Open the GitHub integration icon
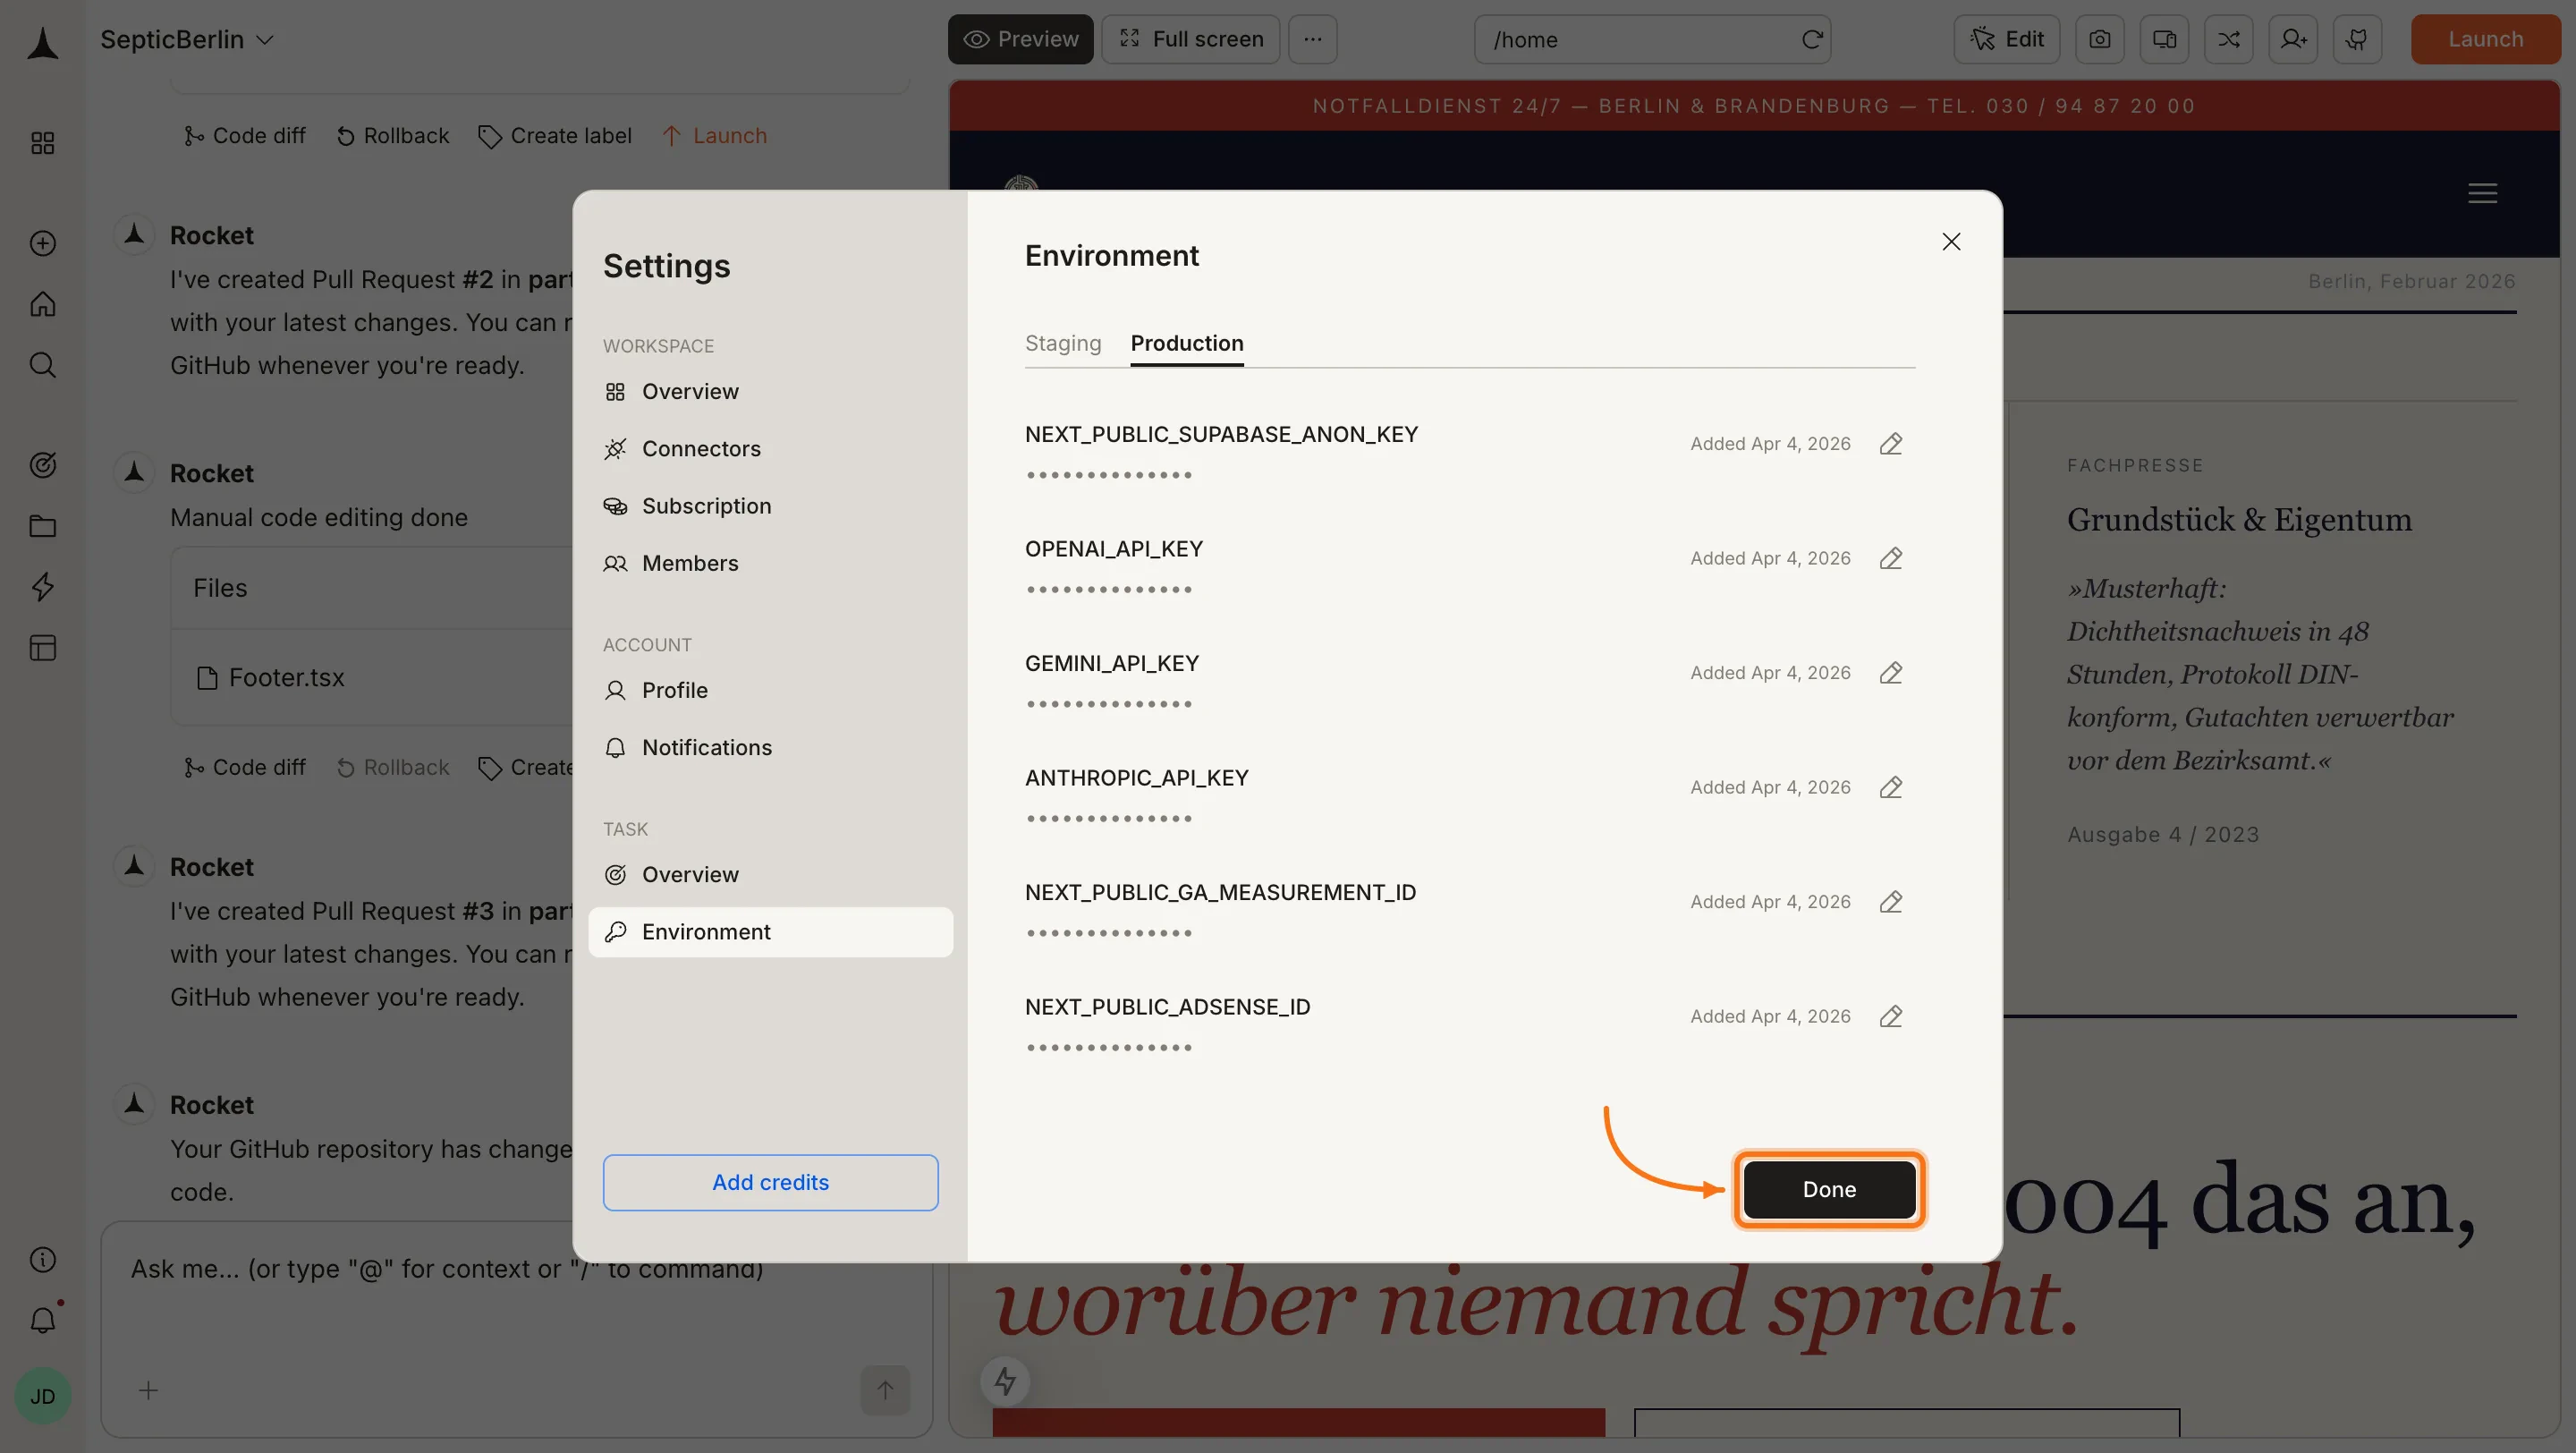Viewport: 2576px width, 1453px height. (x=2357, y=39)
